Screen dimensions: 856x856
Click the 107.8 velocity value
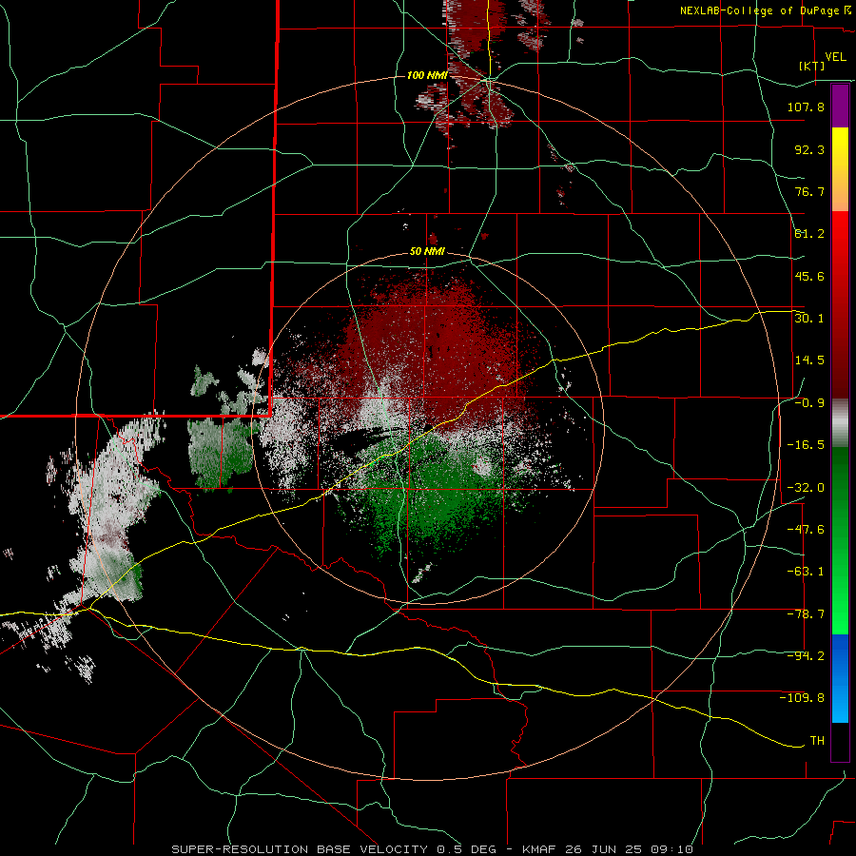806,107
